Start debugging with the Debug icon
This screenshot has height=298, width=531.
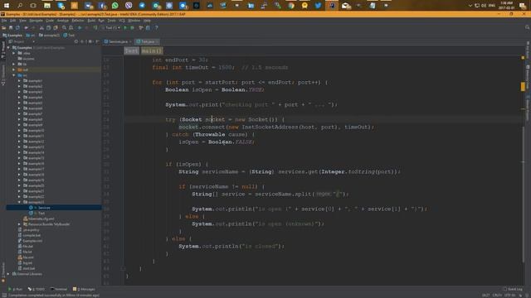point(132,27)
